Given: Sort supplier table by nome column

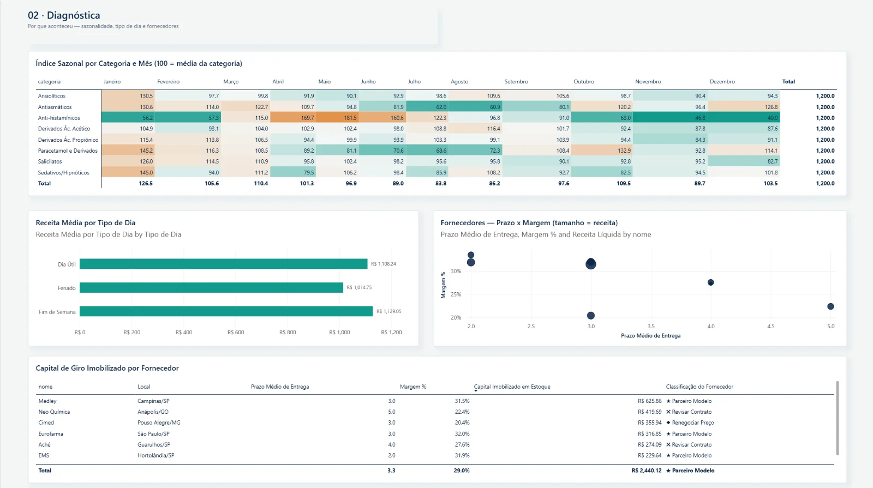Looking at the screenshot, I should point(45,387).
